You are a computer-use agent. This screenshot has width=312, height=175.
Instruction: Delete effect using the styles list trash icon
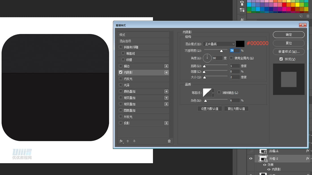pyautogui.click(x=169, y=141)
